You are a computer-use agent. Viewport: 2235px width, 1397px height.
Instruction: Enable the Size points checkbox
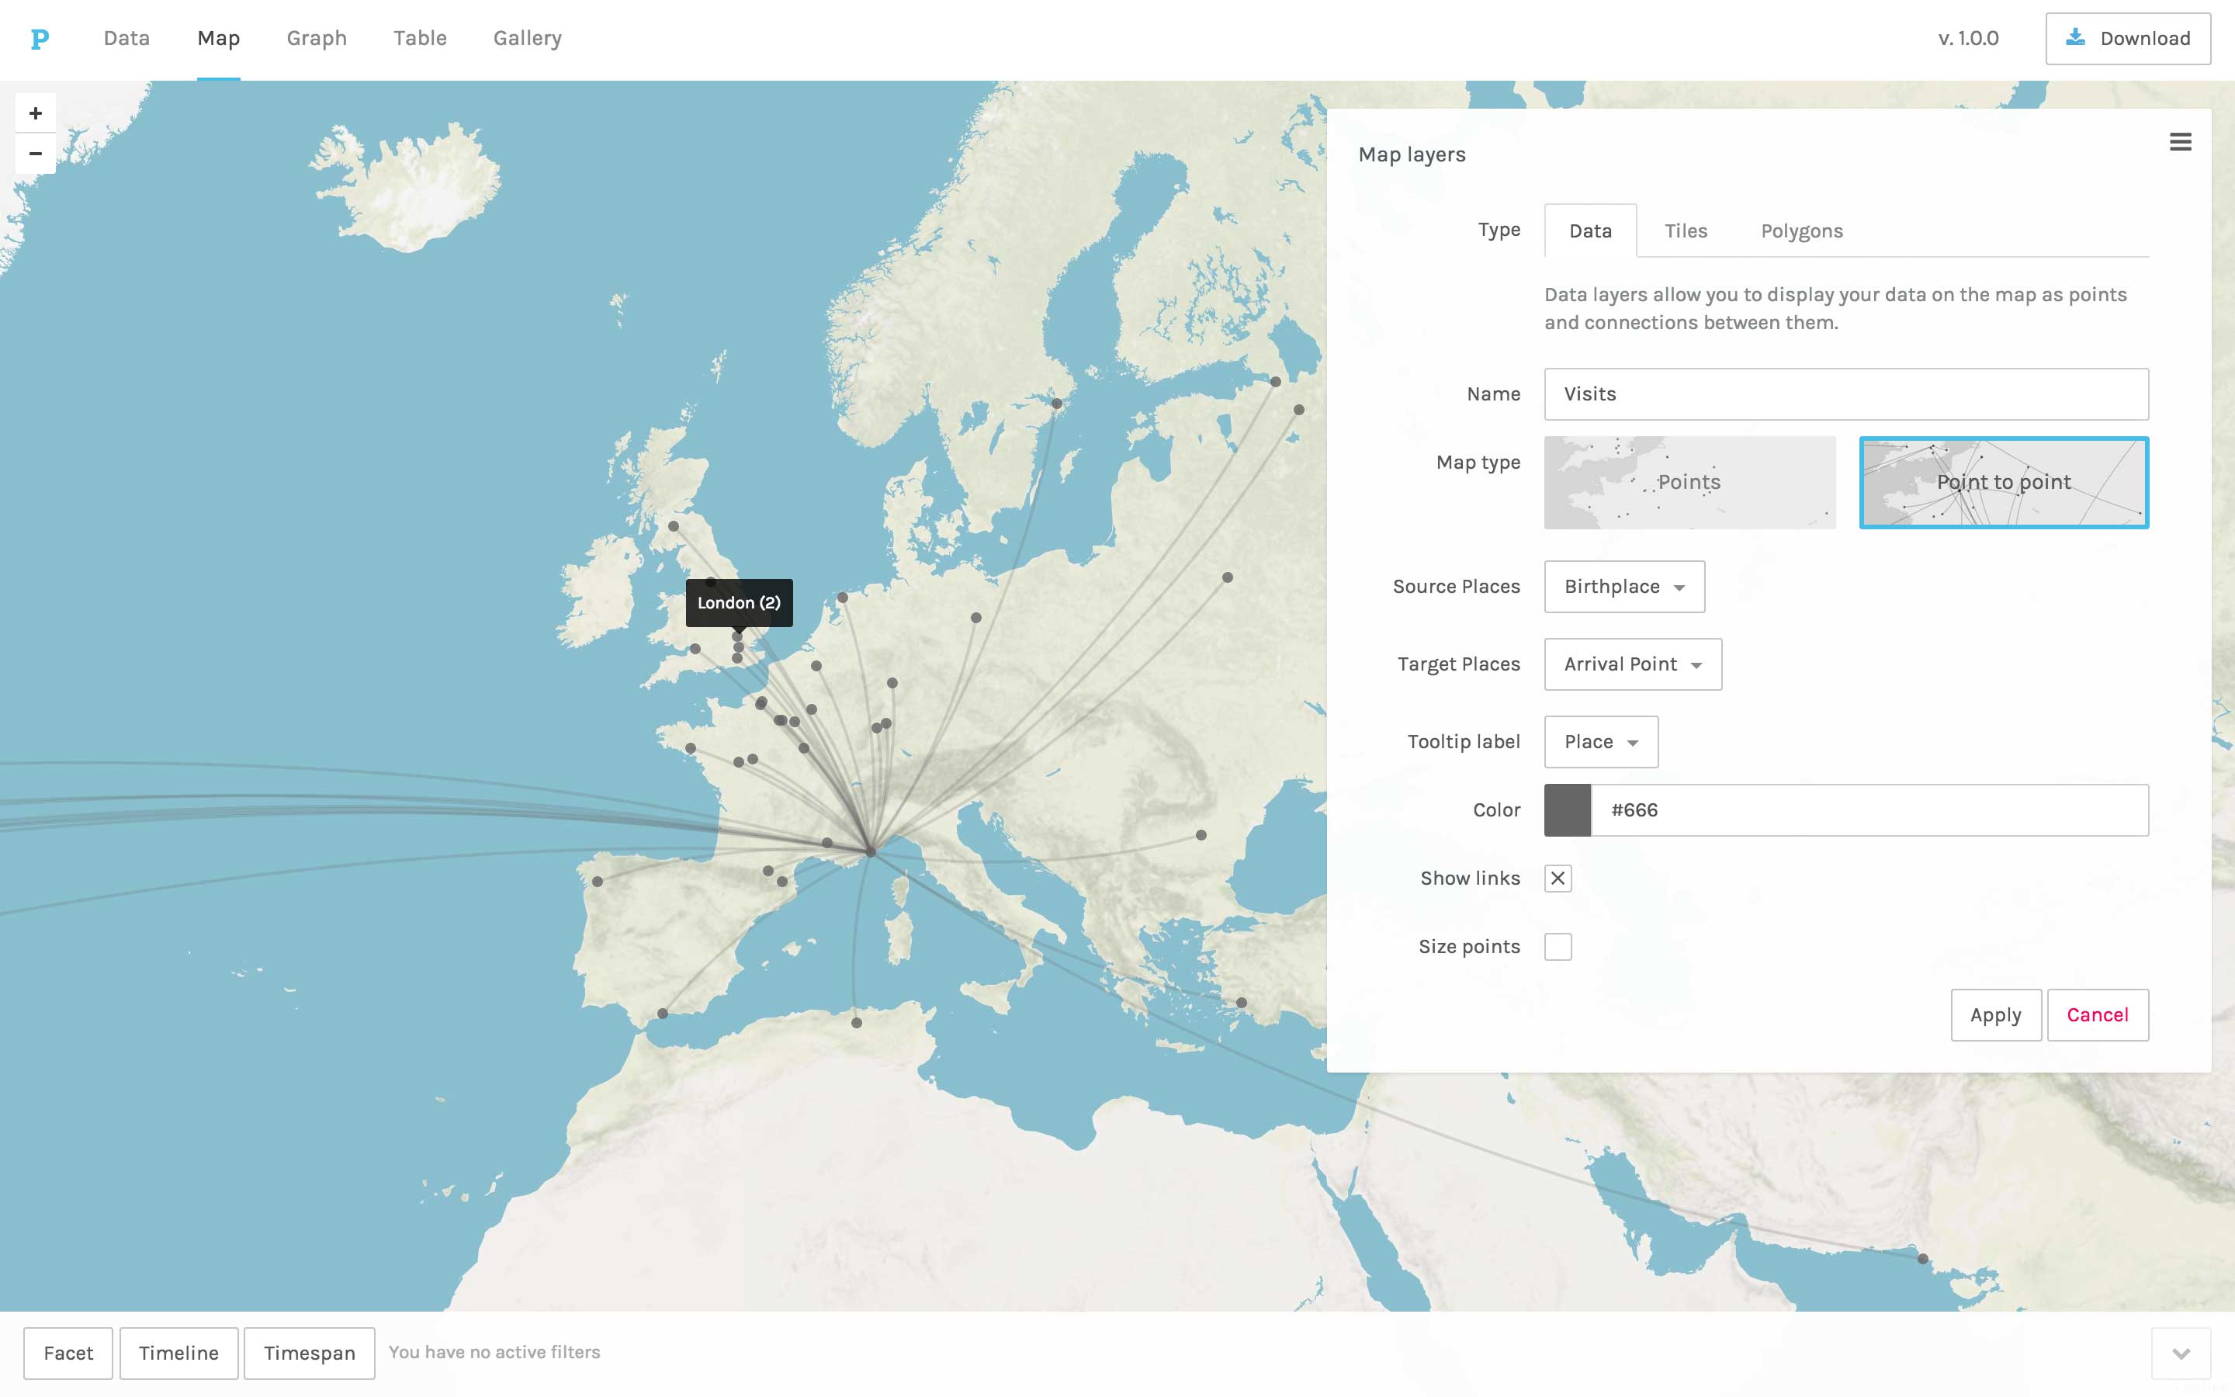[x=1557, y=947]
